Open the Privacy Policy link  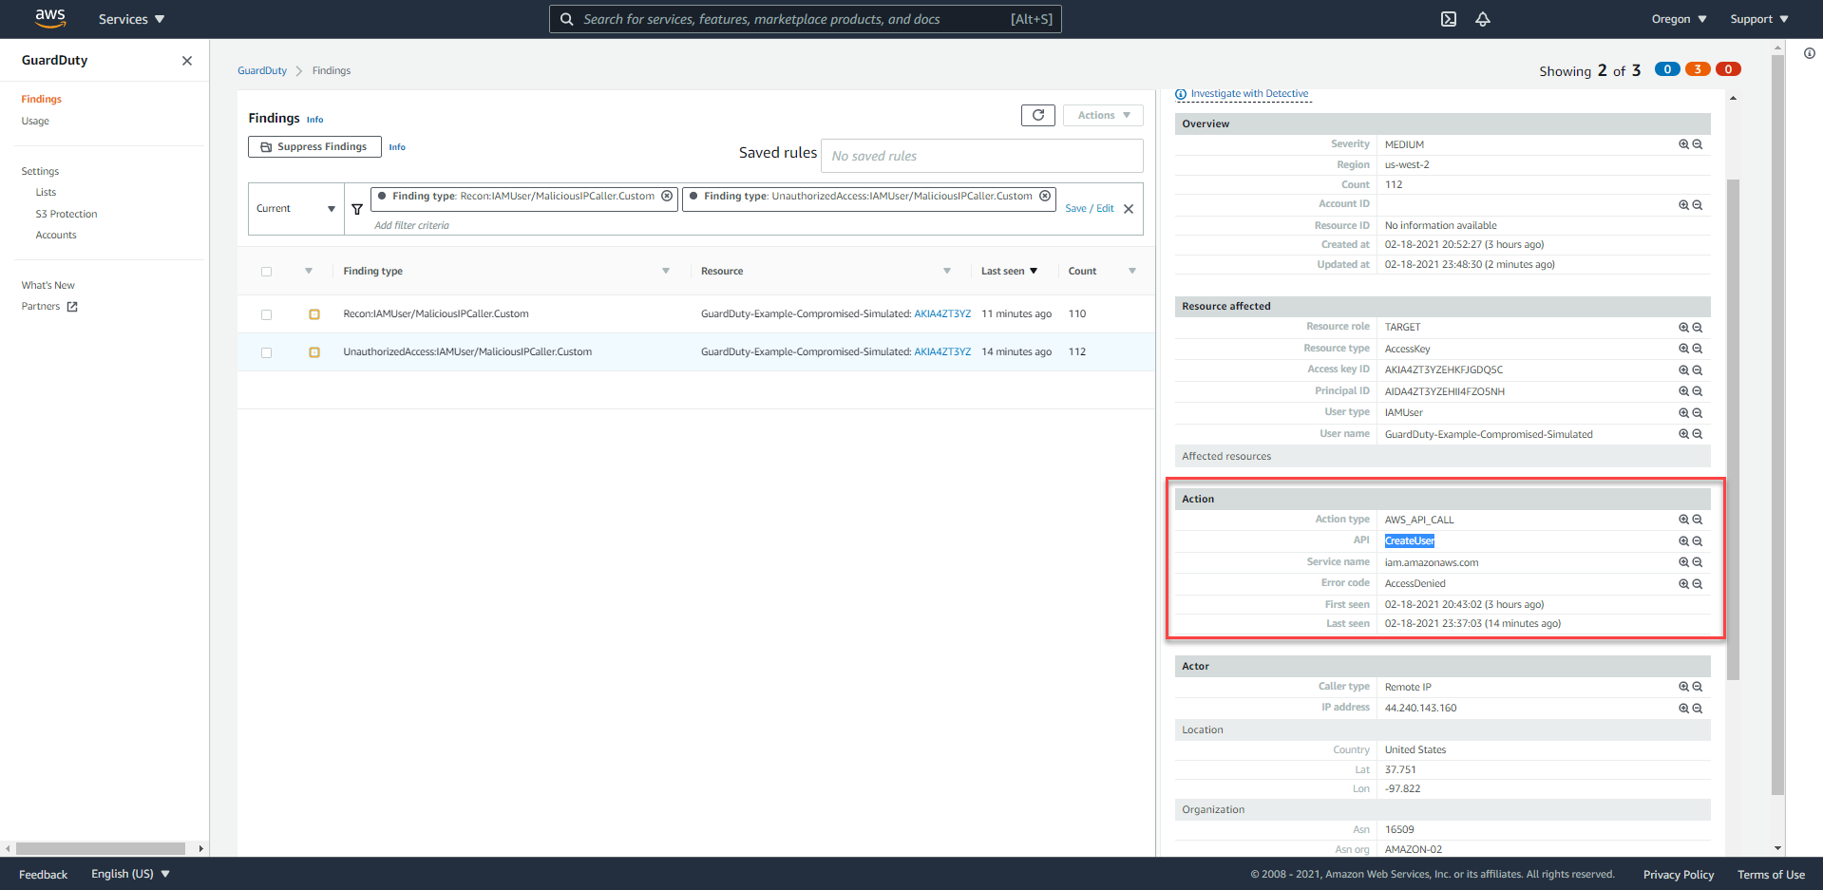1679,875
